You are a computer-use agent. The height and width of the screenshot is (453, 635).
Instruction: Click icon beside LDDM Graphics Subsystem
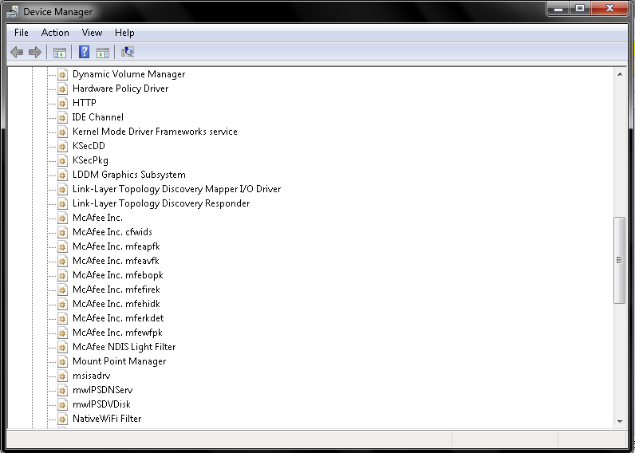[x=62, y=175]
